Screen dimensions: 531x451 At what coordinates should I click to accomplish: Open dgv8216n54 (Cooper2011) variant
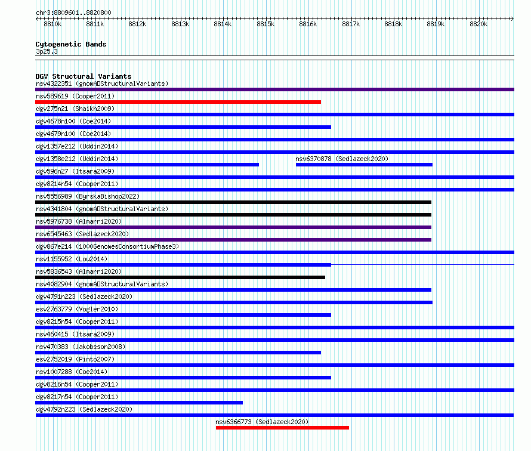(77, 384)
